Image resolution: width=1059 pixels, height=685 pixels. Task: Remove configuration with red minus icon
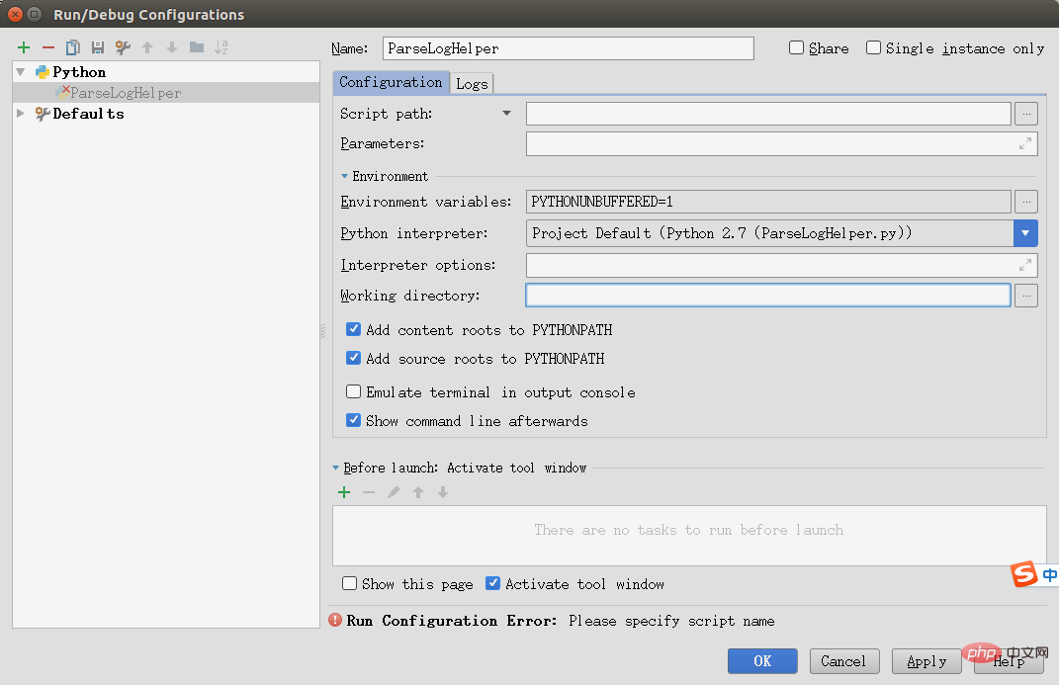pos(47,47)
